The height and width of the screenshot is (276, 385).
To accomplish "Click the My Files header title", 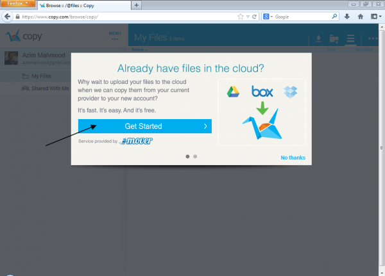I will pos(151,38).
